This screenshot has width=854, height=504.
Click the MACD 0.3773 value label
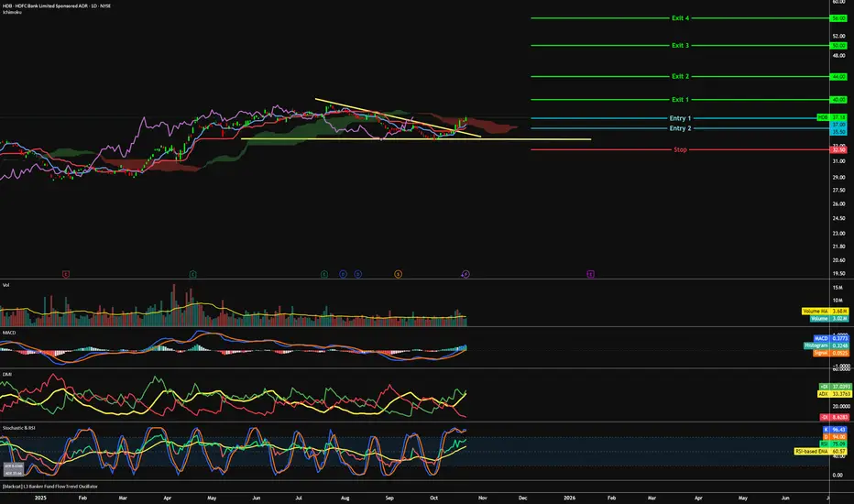[x=830, y=338]
